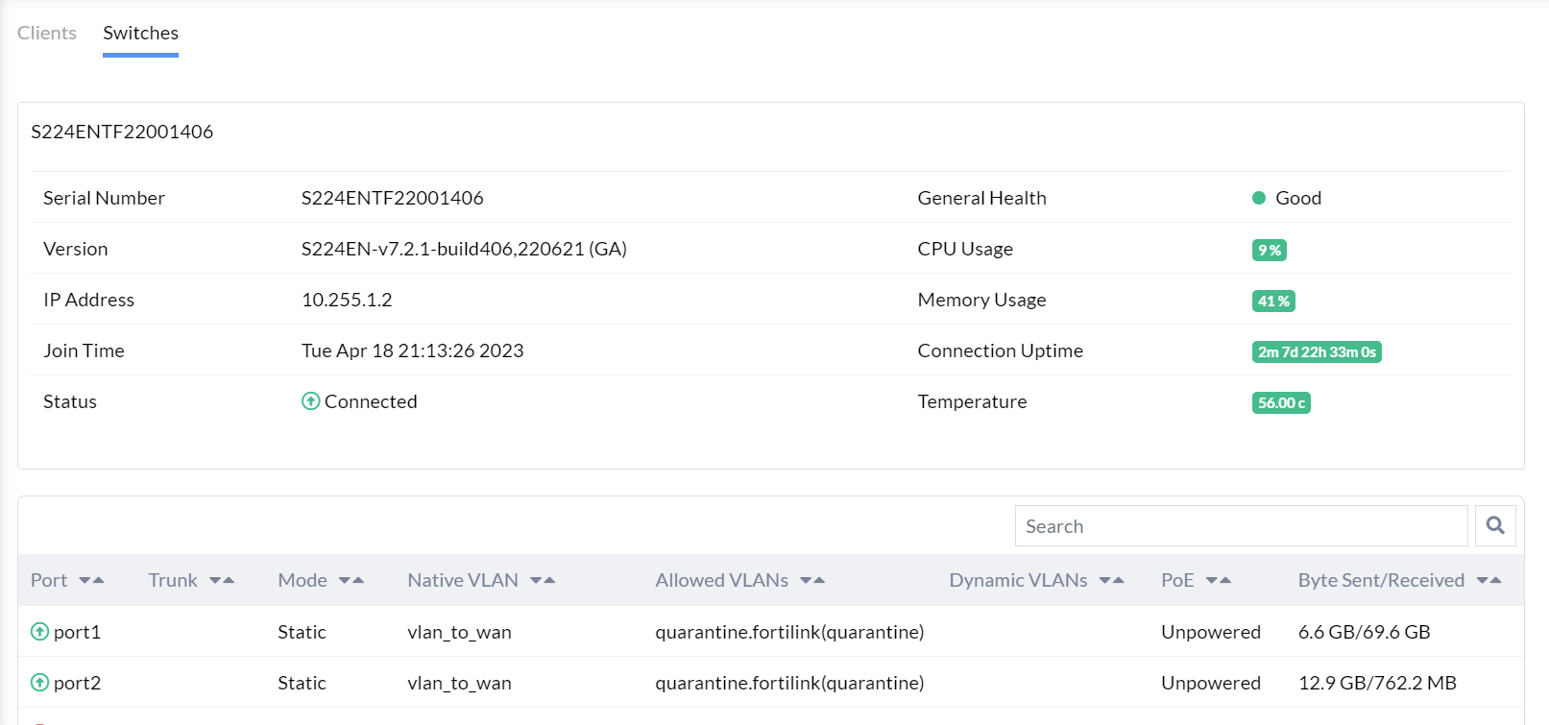The image size is (1549, 725).
Task: Switch to the Clients tab
Action: click(47, 33)
